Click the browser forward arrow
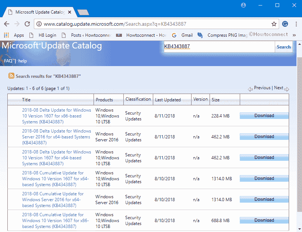This screenshot has width=302, height=232. pos(17,24)
